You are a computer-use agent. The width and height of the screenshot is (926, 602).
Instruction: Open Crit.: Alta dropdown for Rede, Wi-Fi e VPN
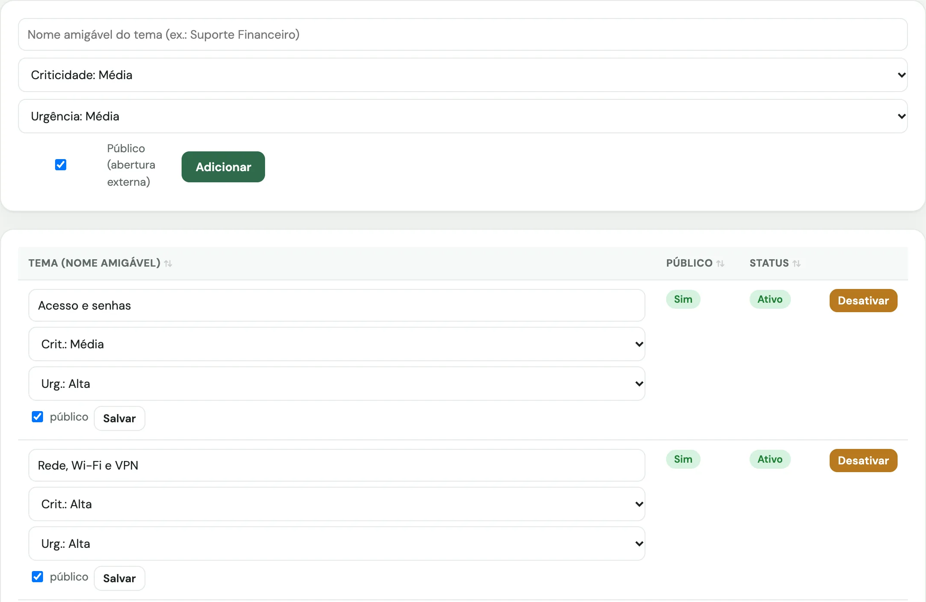click(337, 504)
